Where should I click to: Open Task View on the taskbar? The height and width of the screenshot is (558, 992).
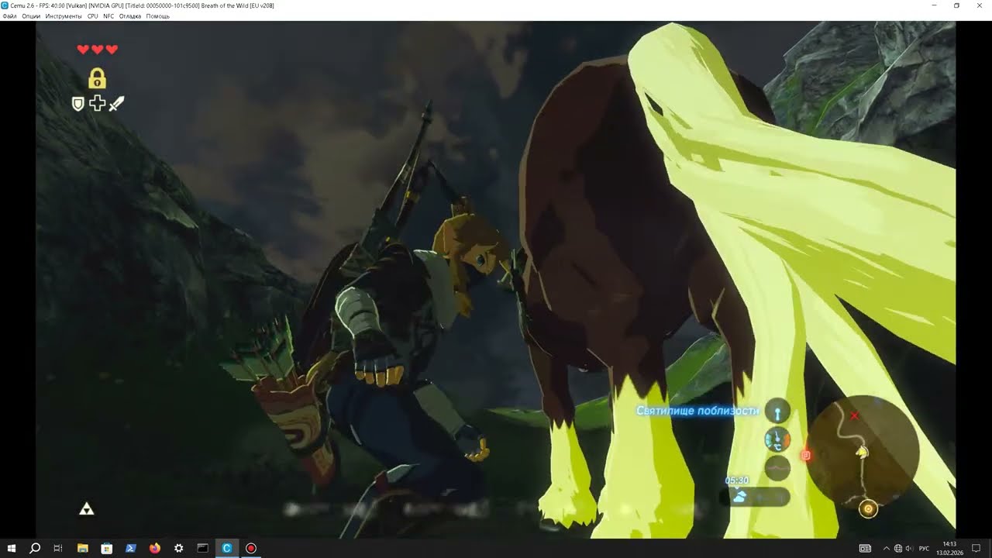pos(58,548)
